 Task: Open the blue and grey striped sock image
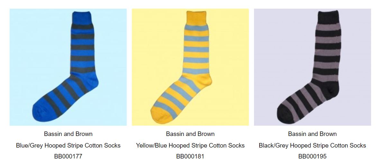pyautogui.click(x=68, y=67)
